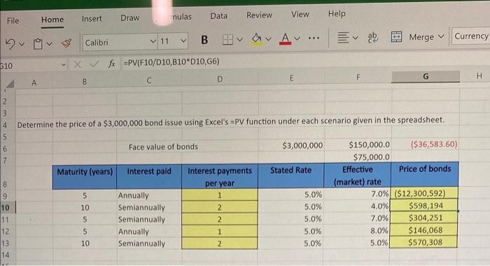Click the cell showing $75,000.0
The image size is (490, 266).
358,157
